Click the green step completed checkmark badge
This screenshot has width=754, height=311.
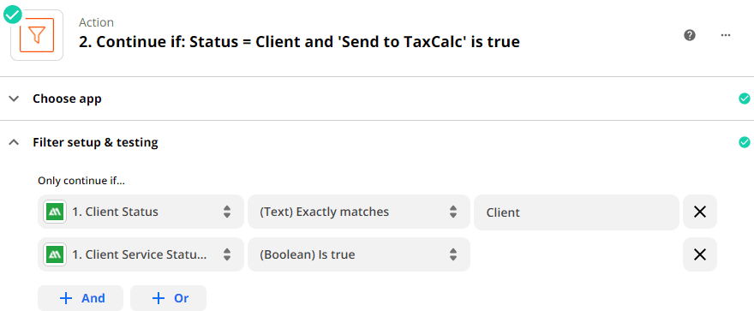[13, 15]
